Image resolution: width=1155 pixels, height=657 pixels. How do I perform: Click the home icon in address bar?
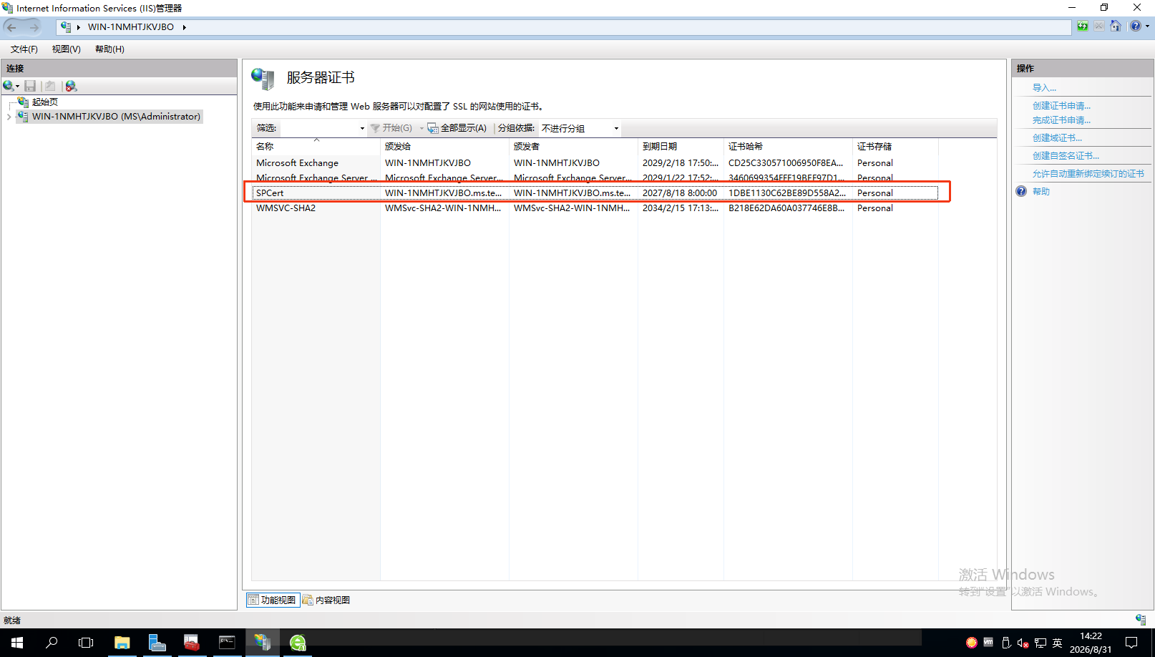click(1115, 26)
